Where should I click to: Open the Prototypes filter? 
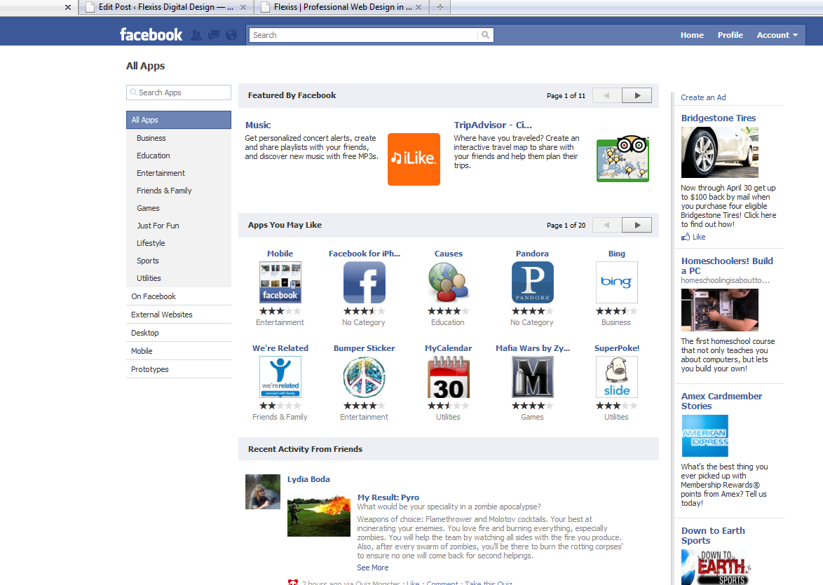[179, 369]
